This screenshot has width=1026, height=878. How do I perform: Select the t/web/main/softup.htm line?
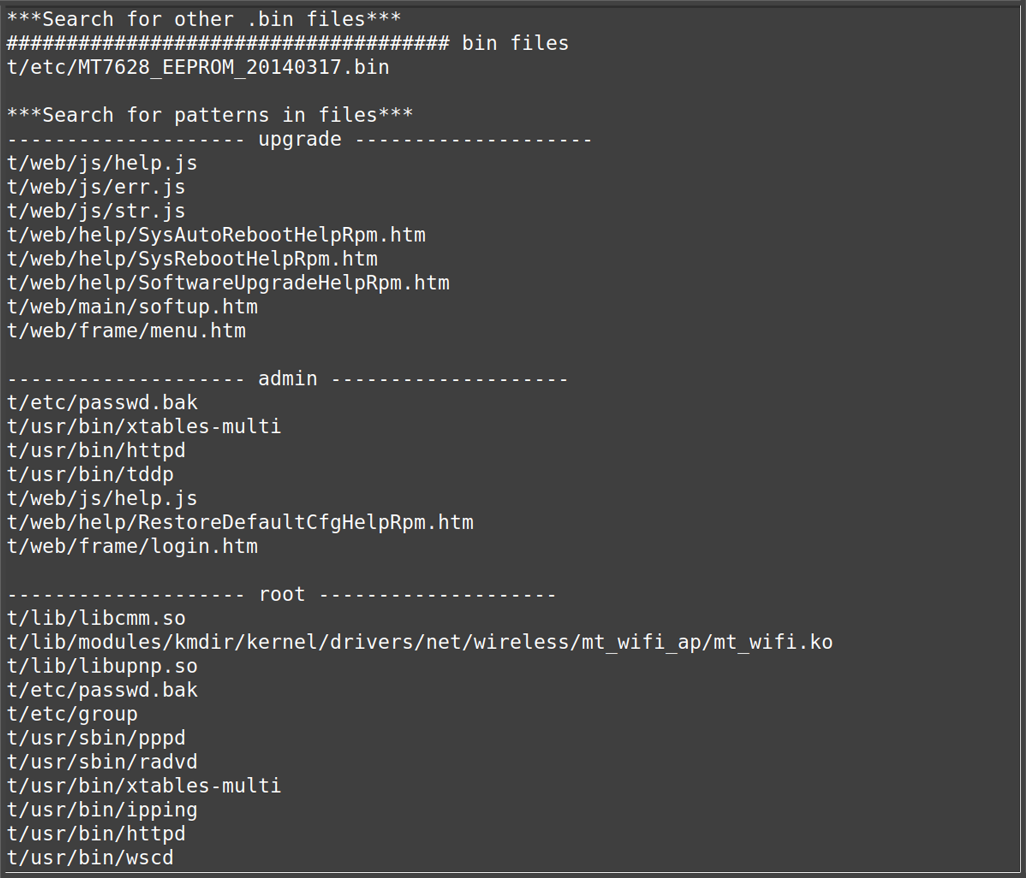(132, 307)
